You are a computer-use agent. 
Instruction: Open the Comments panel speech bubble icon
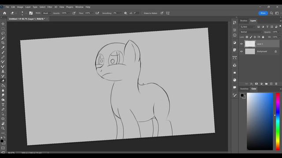(234, 87)
